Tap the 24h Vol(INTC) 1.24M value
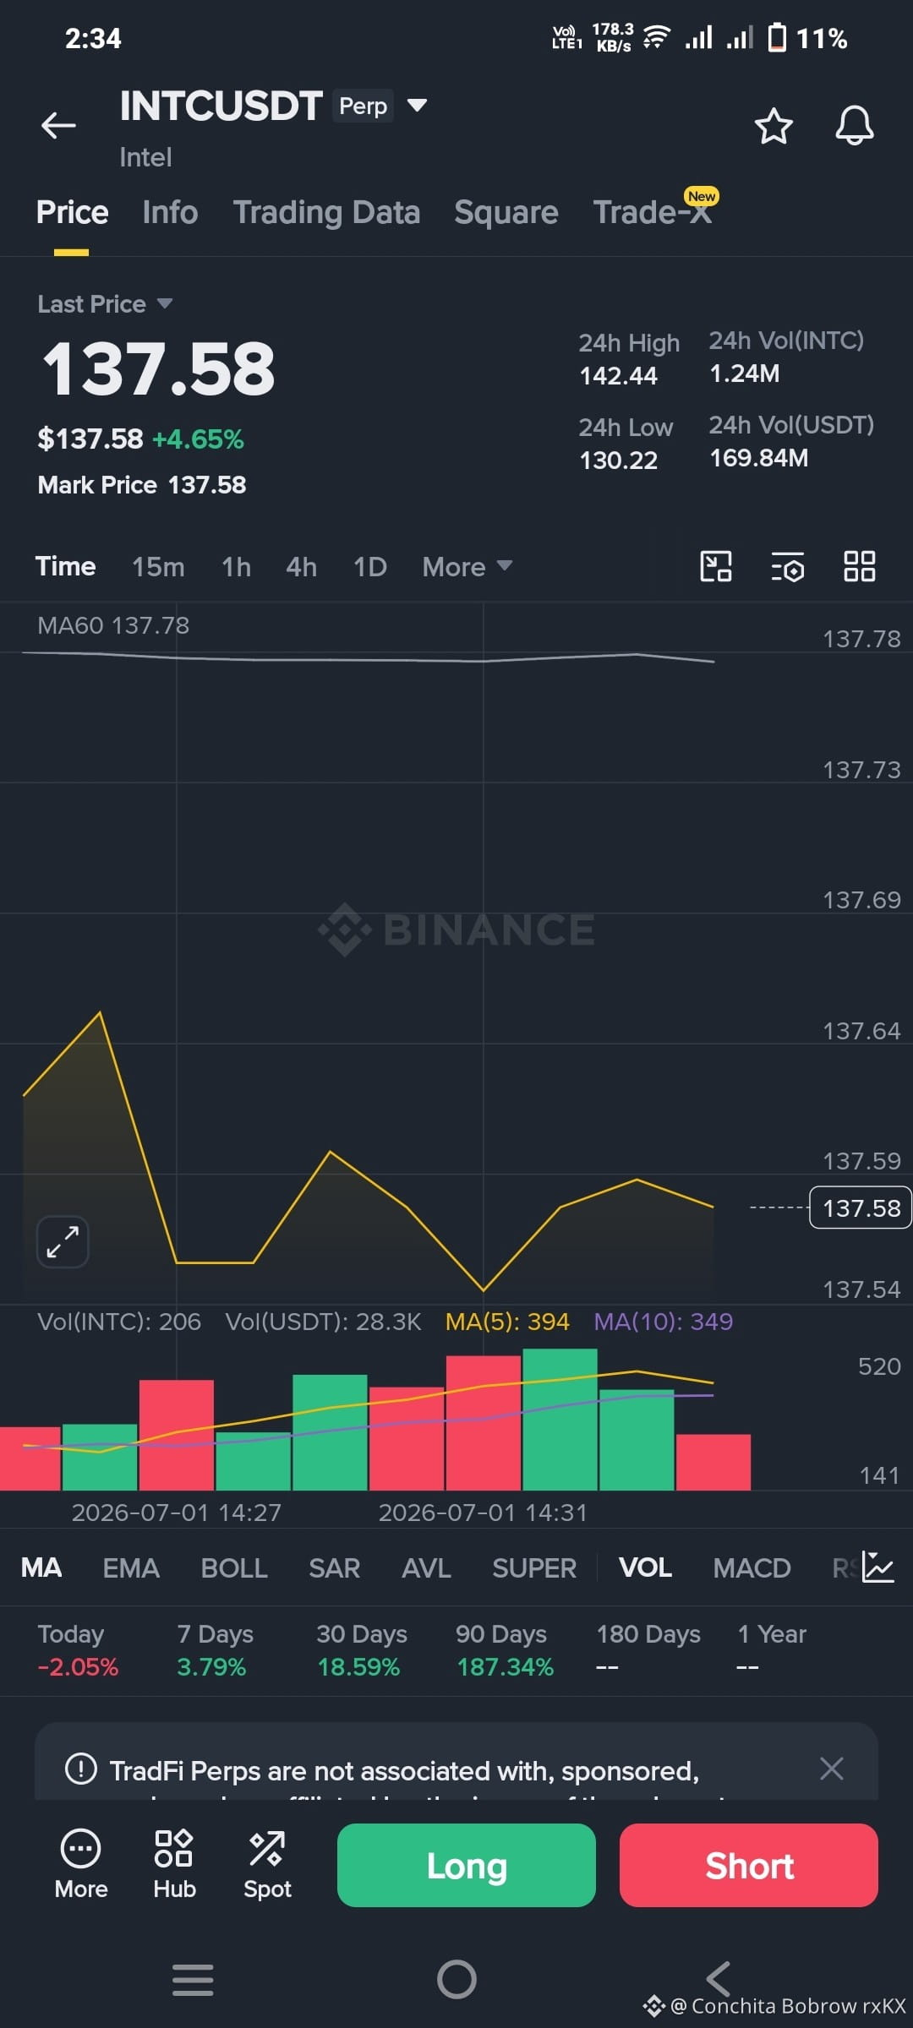 (744, 373)
